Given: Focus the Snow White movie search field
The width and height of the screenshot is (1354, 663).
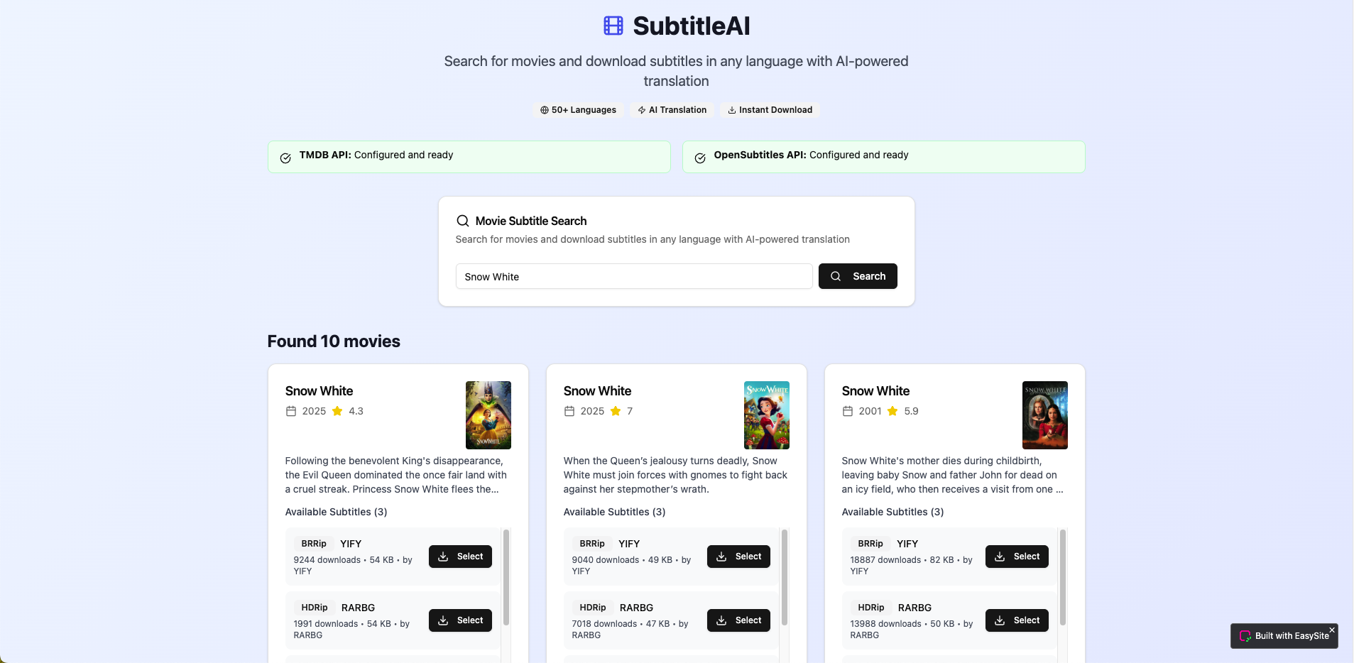Looking at the screenshot, I should click(x=634, y=276).
